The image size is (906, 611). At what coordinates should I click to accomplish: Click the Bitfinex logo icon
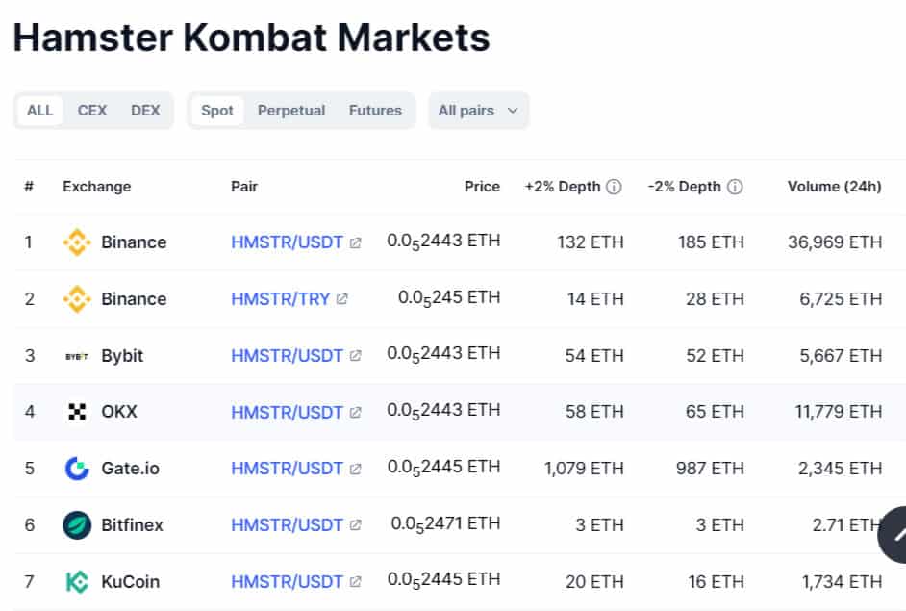(x=77, y=524)
